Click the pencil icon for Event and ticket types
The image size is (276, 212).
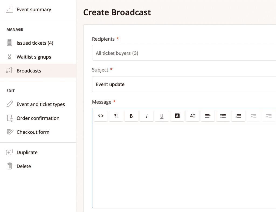point(10,104)
